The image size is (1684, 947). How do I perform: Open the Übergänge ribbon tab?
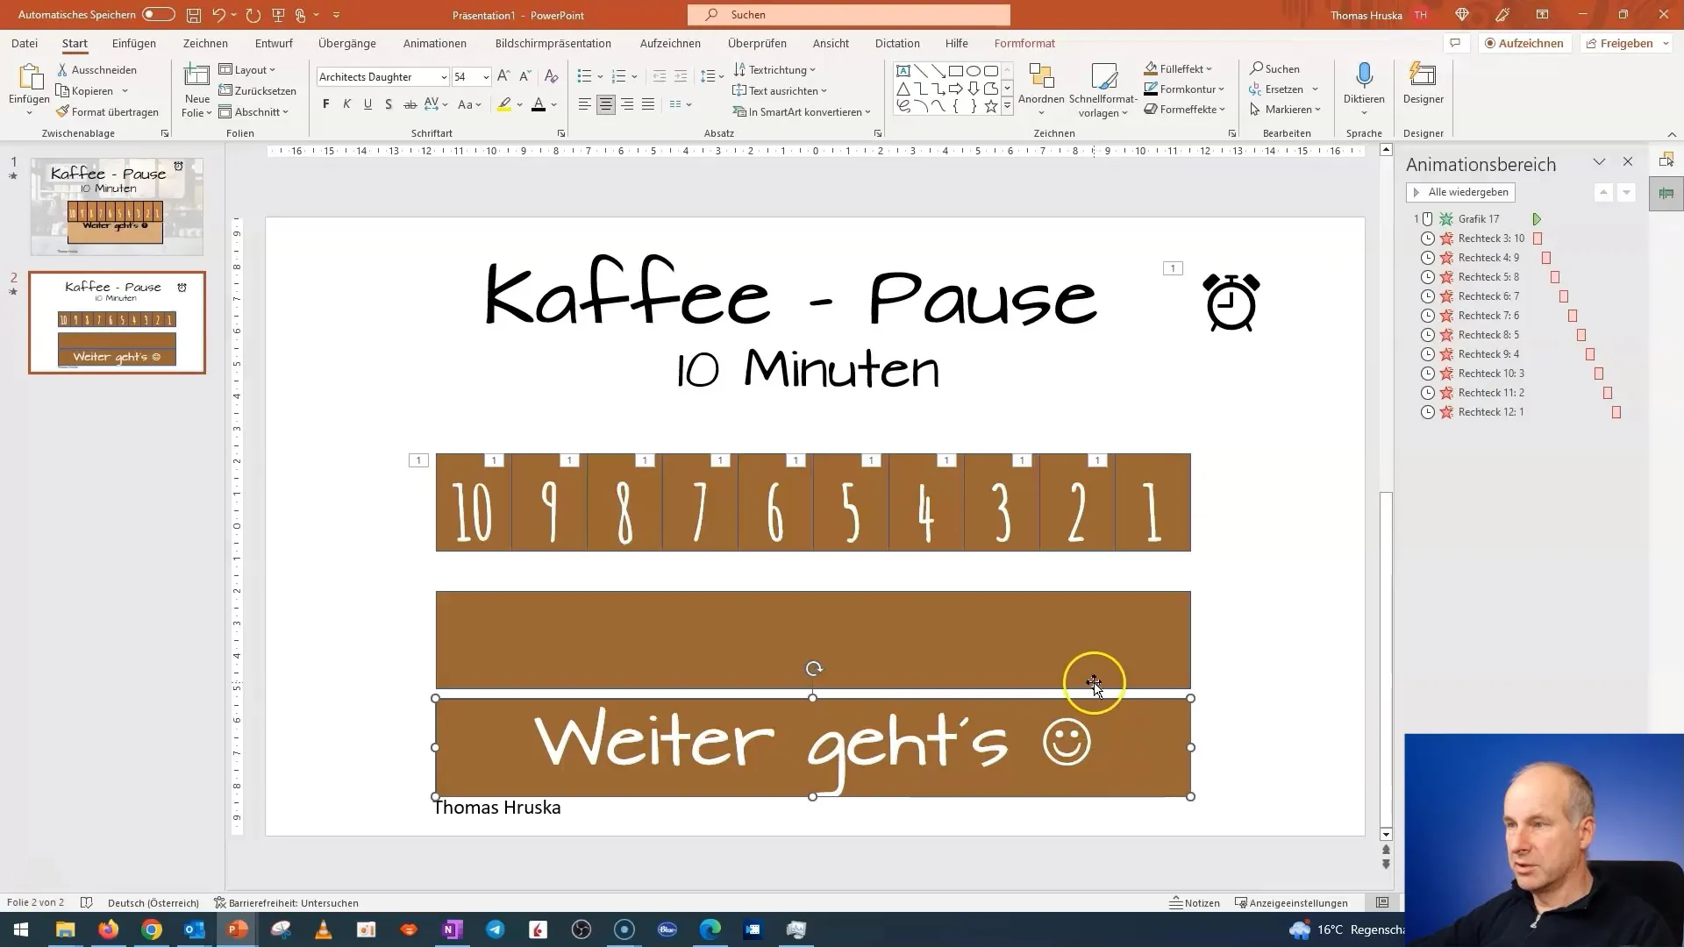pos(347,43)
